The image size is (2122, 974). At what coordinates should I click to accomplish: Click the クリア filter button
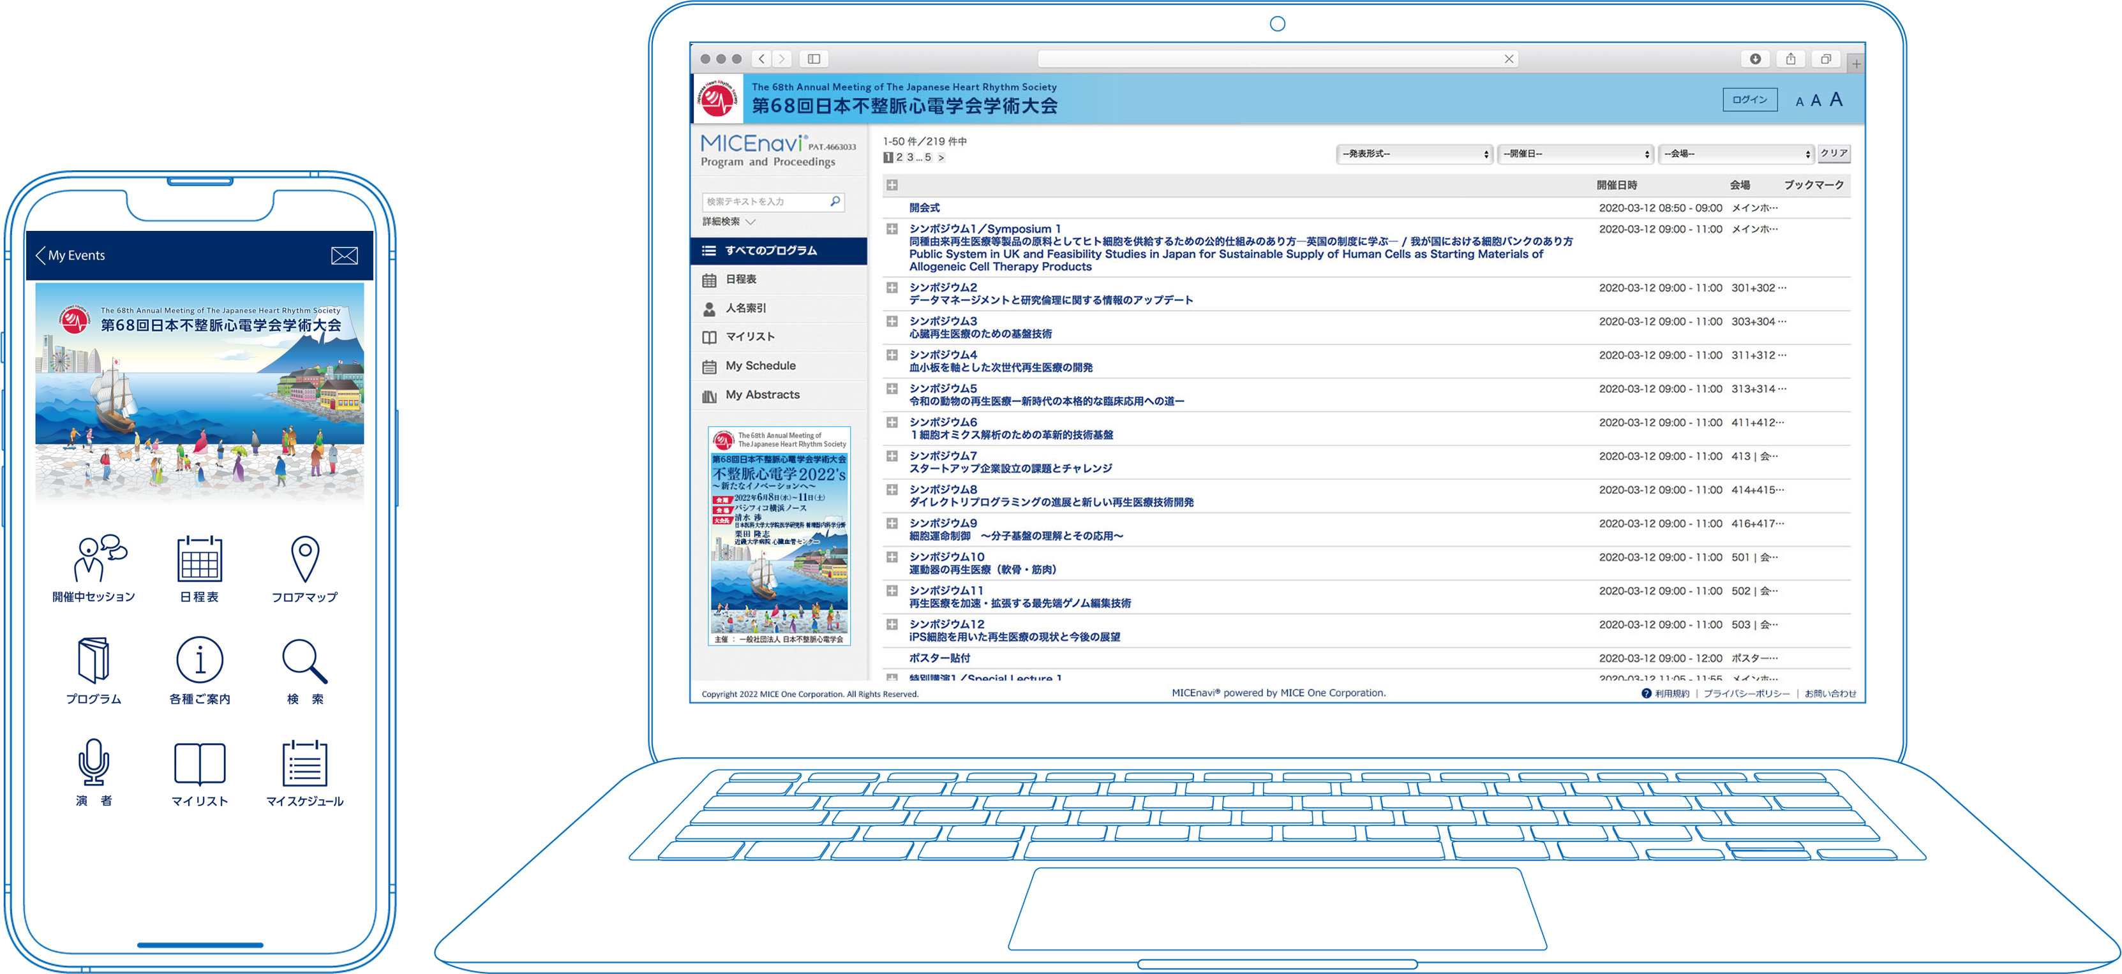pyautogui.click(x=1834, y=153)
